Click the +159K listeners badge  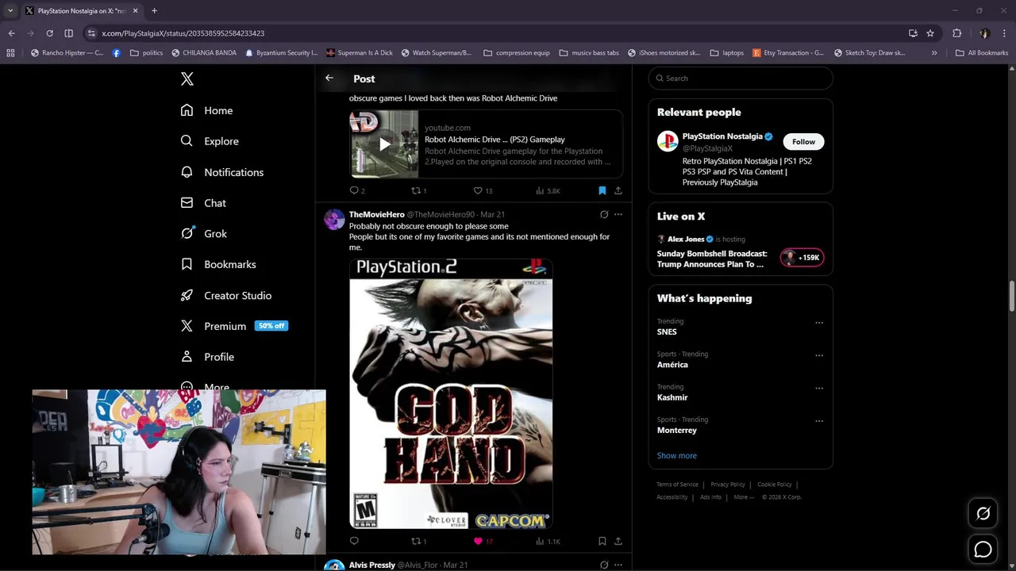click(x=802, y=258)
